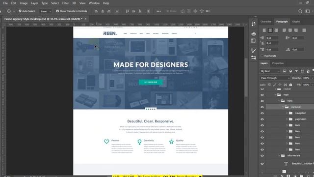Enable the Hyphenate checkbox
The width and height of the screenshot is (314, 177).
coord(262,56)
